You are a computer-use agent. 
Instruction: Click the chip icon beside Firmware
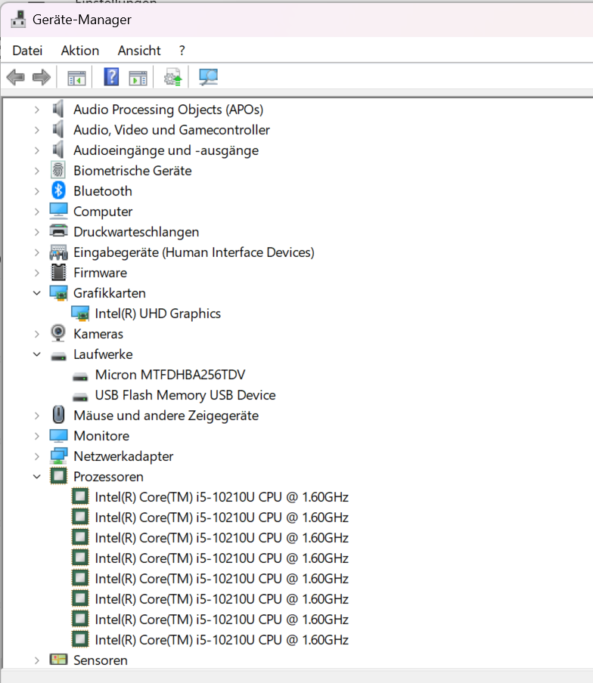58,272
